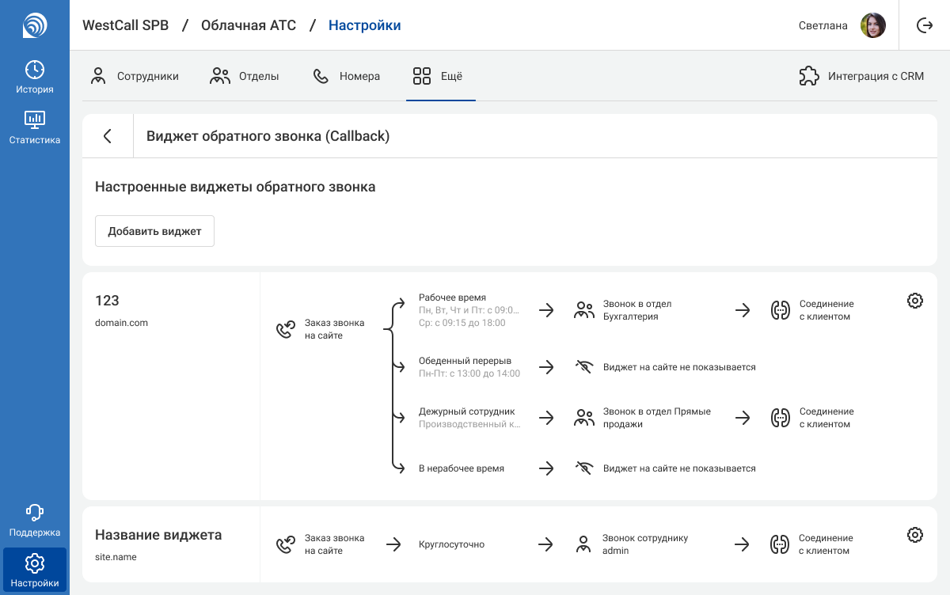Click connection icon in Круглосуточно row
950x595 pixels.
(x=781, y=544)
